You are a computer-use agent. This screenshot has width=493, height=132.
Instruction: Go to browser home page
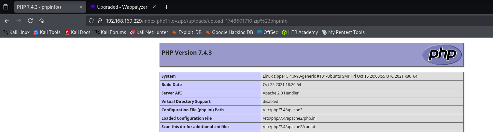(x=42, y=21)
